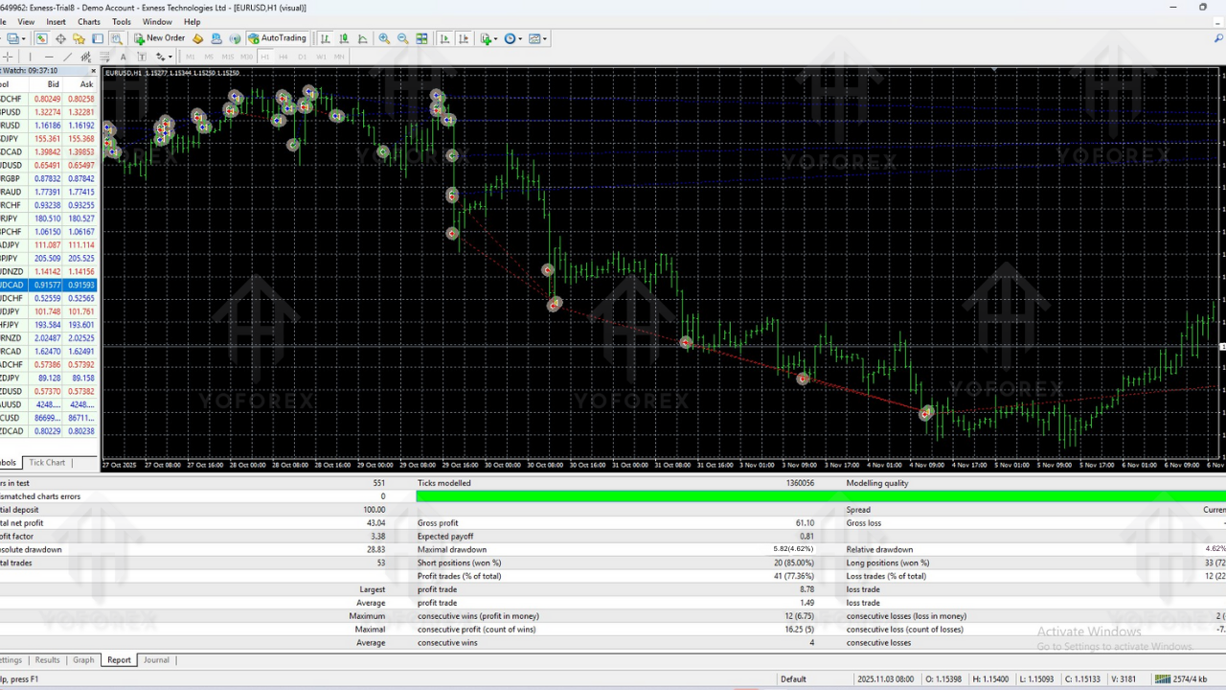This screenshot has height=690, width=1226.
Task: Switch chart to candlesticks icon
Action: tap(344, 38)
